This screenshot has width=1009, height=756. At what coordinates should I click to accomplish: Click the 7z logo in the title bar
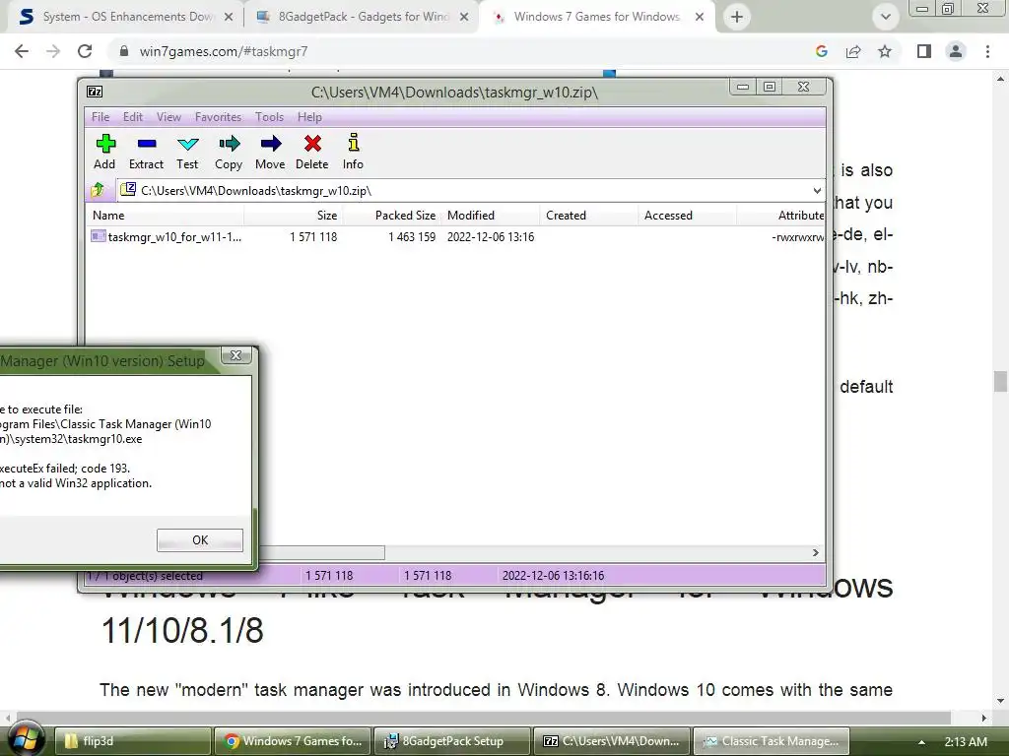pos(95,92)
